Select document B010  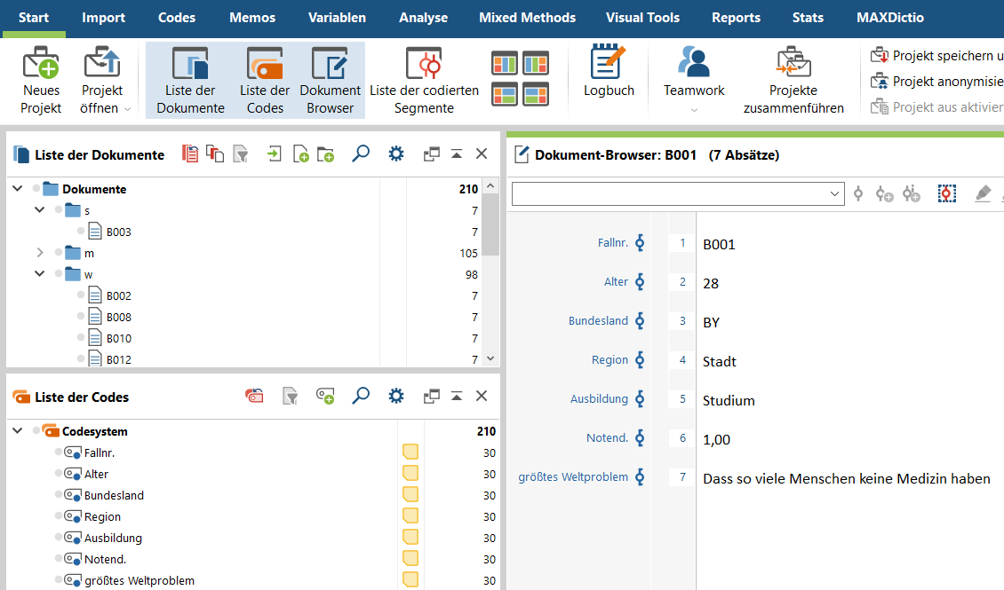tap(118, 338)
